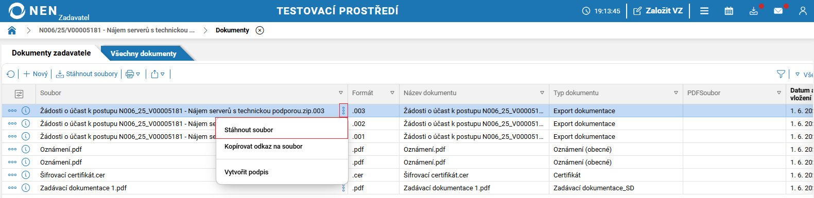Expand the print options arrow

tap(138, 74)
